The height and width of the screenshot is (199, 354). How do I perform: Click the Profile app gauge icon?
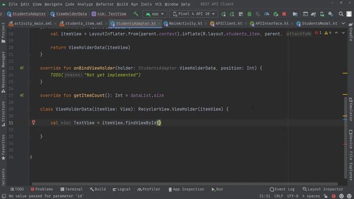267,14
